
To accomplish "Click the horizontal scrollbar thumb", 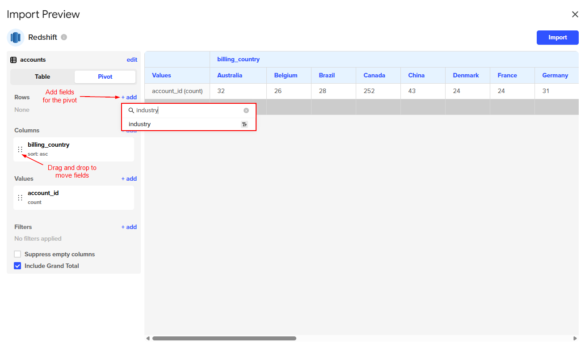I will (224, 339).
